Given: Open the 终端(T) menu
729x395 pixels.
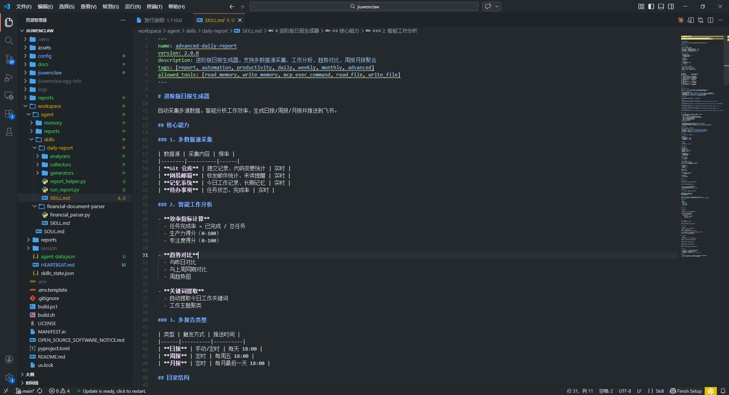Looking at the screenshot, I should point(155,6).
